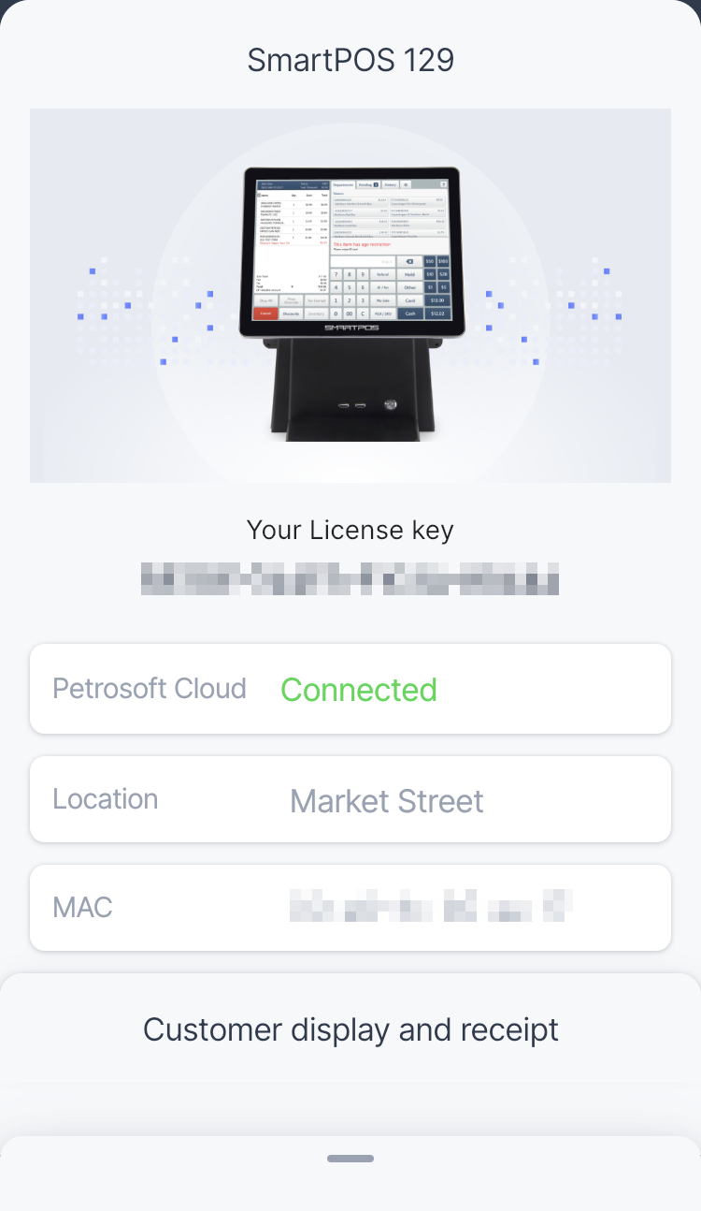Select the Market Street location value
Viewport: 701px width, 1211px height.
click(x=387, y=801)
